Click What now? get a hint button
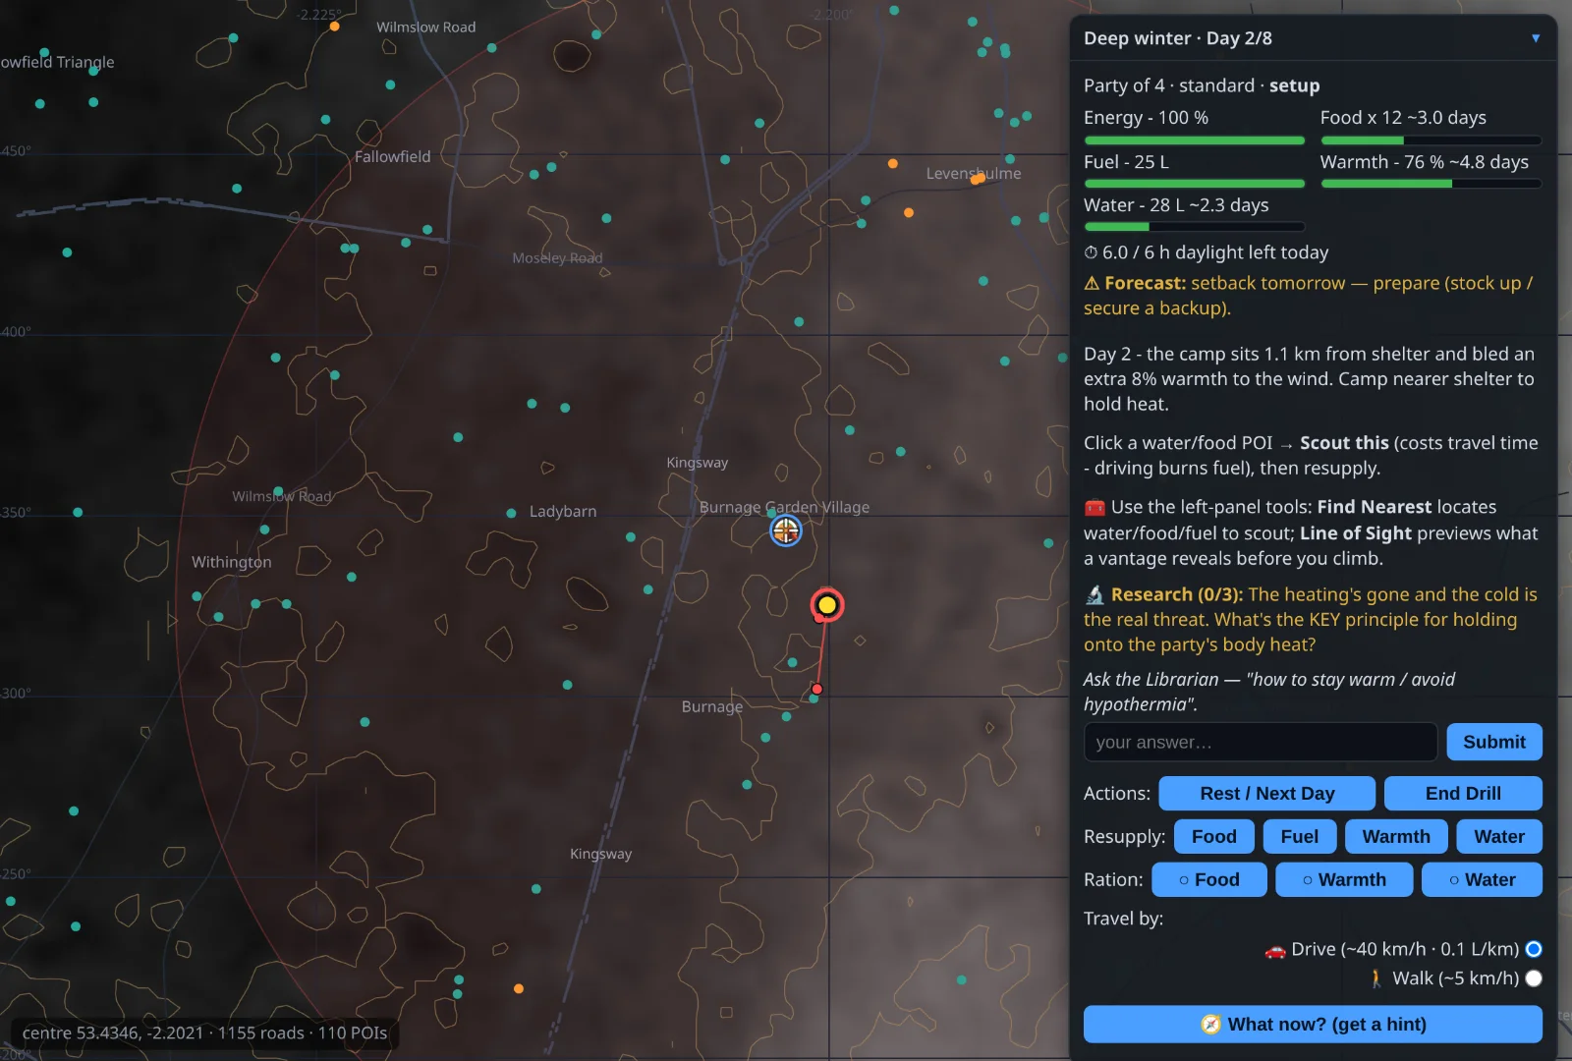This screenshot has width=1572, height=1061. pyautogui.click(x=1313, y=1025)
